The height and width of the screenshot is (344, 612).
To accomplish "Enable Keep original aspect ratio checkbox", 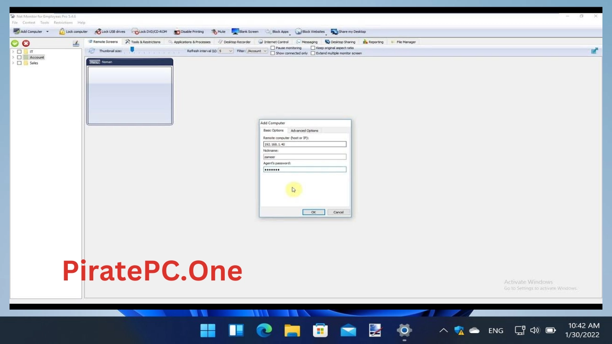I will point(313,48).
